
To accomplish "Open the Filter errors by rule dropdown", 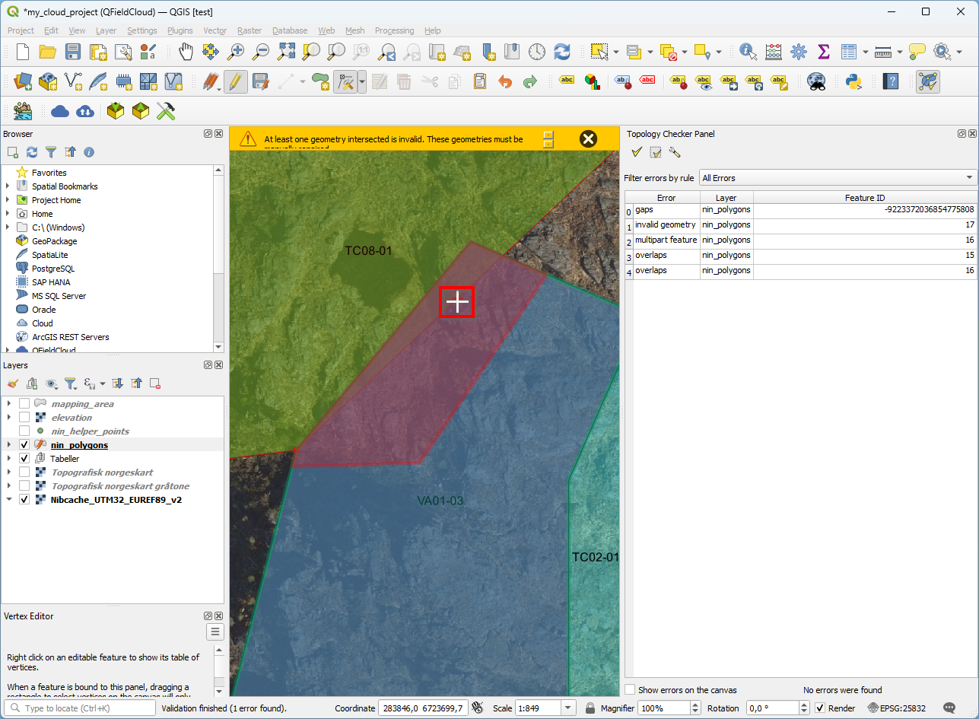I will pos(838,178).
